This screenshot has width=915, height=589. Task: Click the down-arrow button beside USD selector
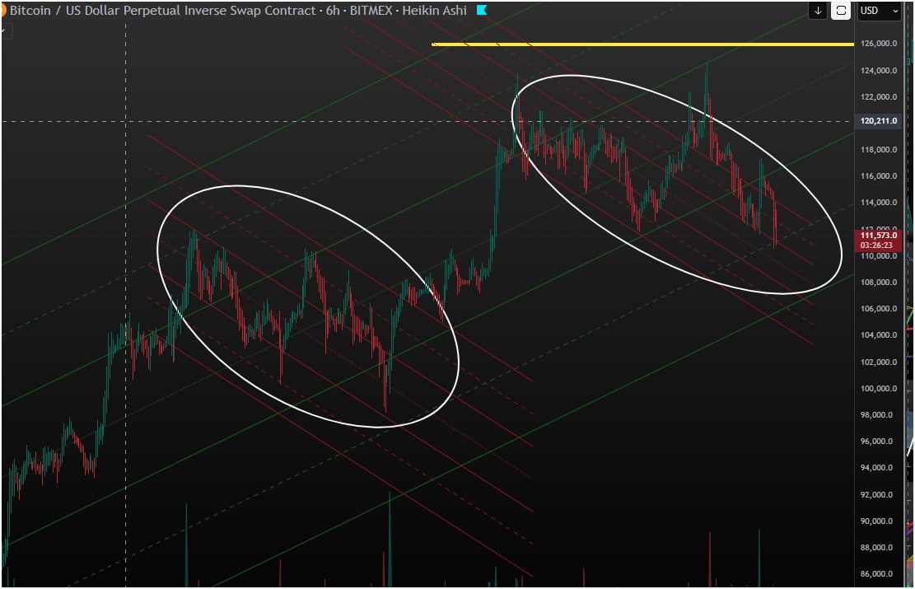[x=818, y=11]
